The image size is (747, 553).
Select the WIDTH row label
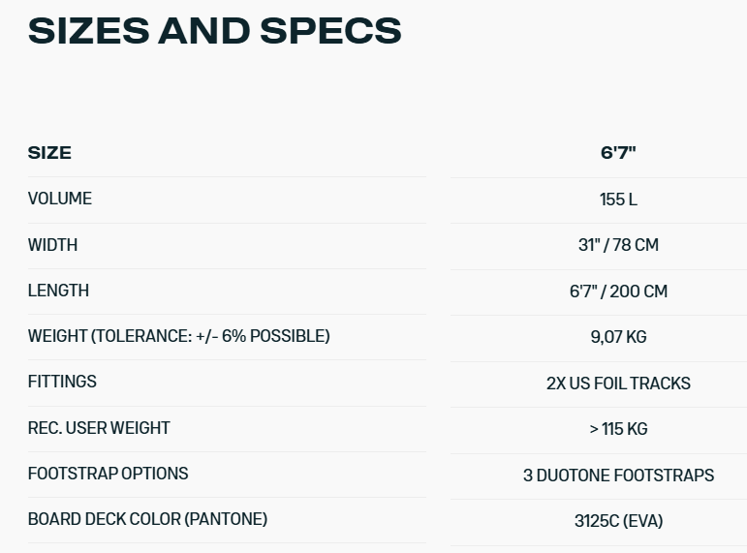point(52,245)
